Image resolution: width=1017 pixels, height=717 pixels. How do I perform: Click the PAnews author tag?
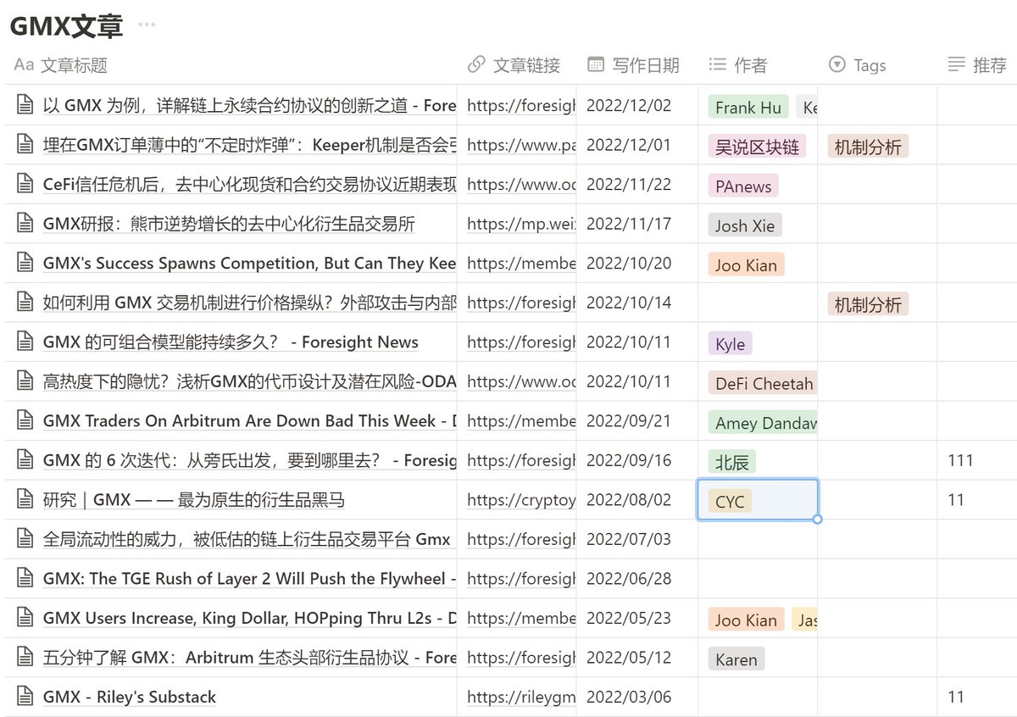743,186
